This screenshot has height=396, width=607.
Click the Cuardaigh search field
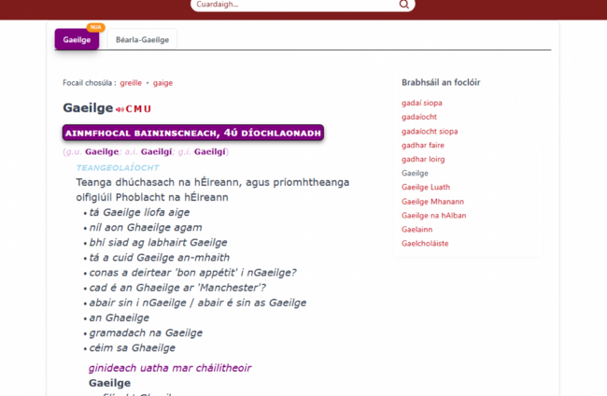click(294, 5)
